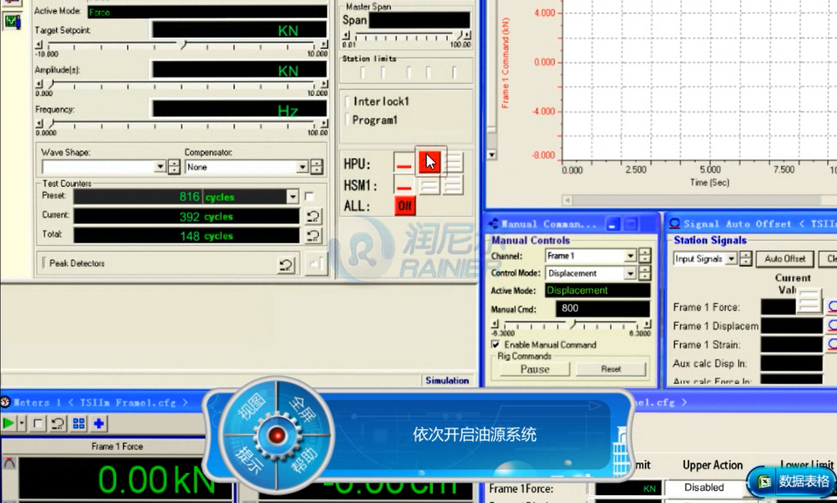Click the blue grid icon in Meters toolbar
The width and height of the screenshot is (837, 503).
(x=79, y=424)
